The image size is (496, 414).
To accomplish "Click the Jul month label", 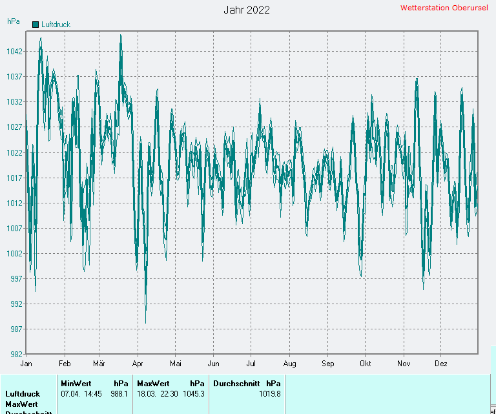I will click(x=251, y=364).
